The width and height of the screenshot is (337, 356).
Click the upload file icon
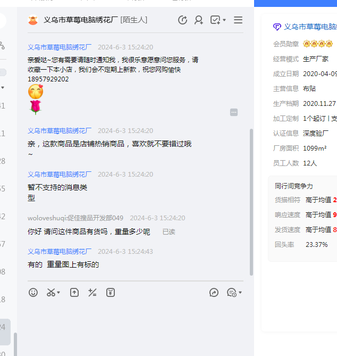(x=74, y=293)
